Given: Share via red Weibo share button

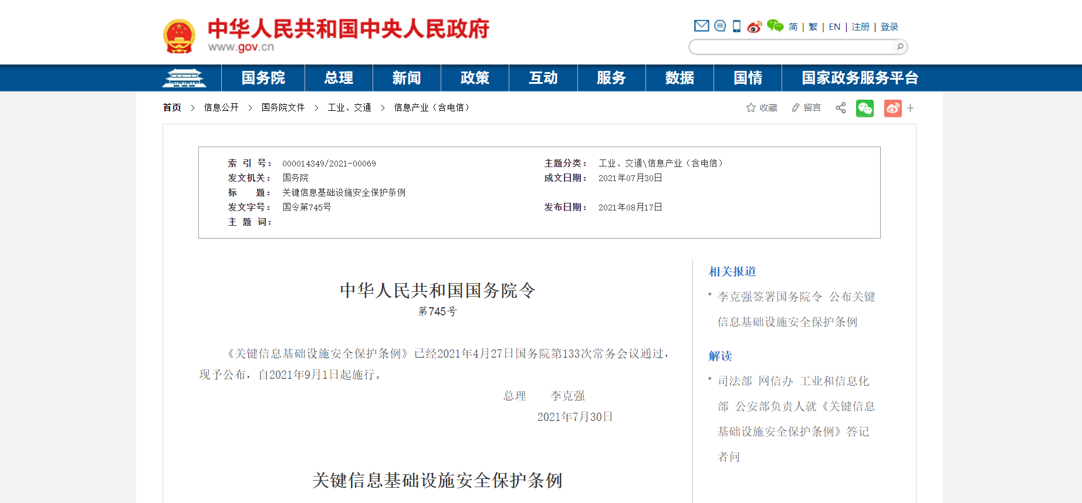Looking at the screenshot, I should pos(892,108).
